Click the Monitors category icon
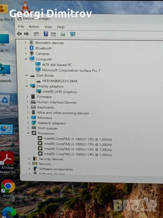163x218 pixels. 34,118
